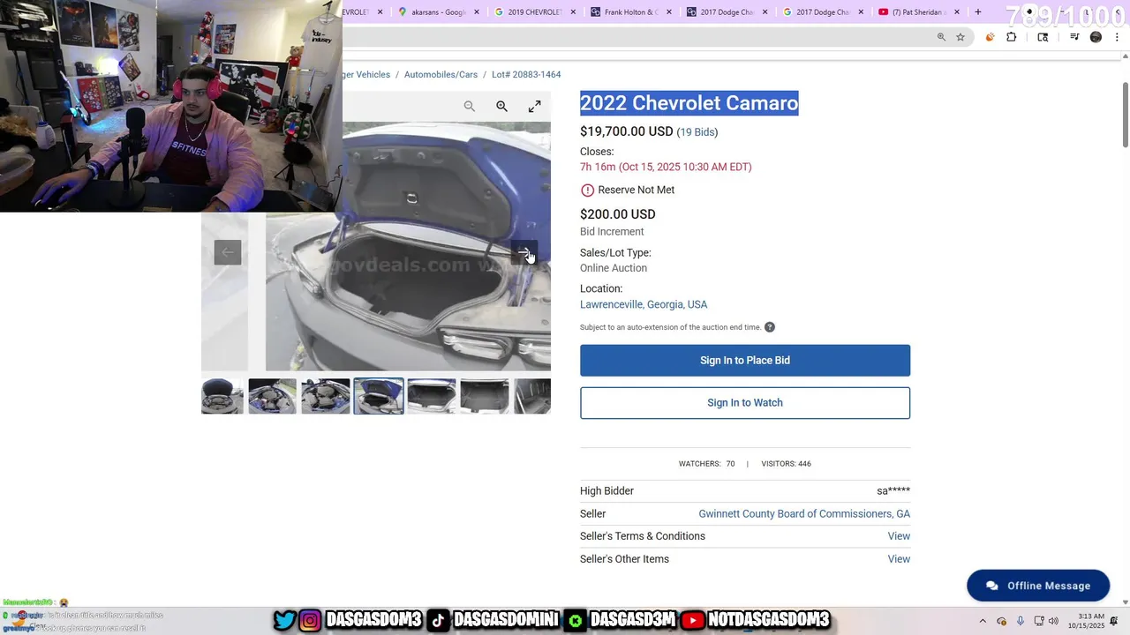Zoom in on the car photo
Image resolution: width=1130 pixels, height=635 pixels.
click(x=501, y=107)
